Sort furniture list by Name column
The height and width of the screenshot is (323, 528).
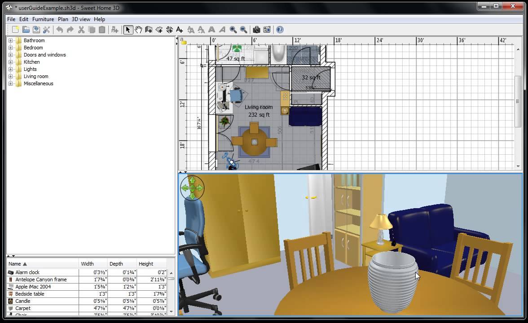42,264
